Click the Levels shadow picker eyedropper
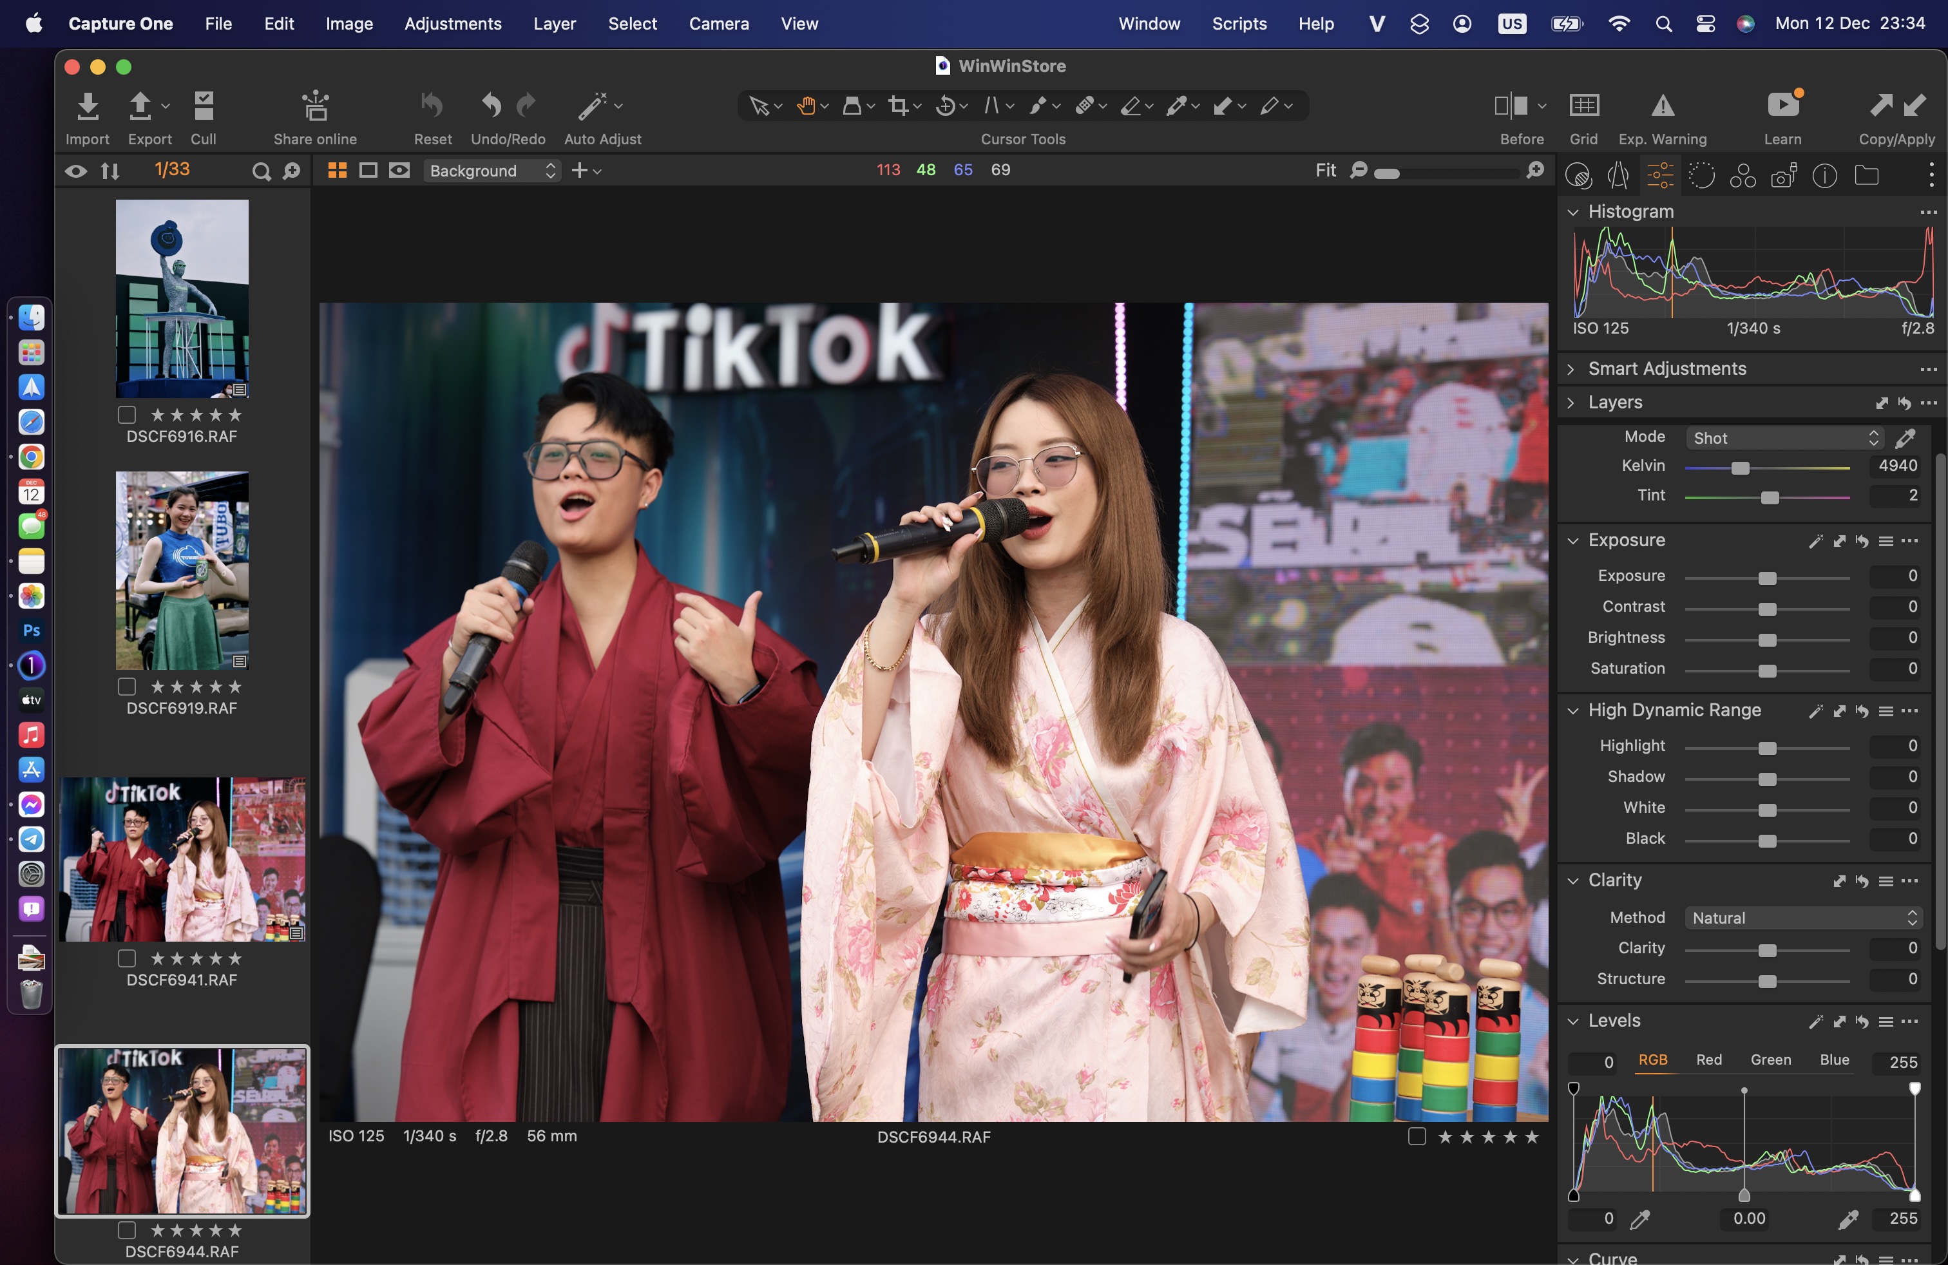 pyautogui.click(x=1639, y=1219)
